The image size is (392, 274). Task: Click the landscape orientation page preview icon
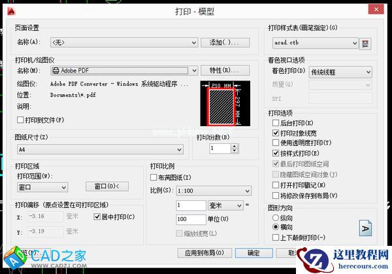click(365, 228)
